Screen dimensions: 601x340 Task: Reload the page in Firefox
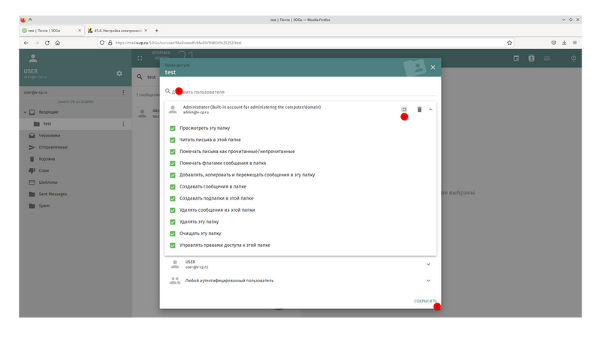(47, 43)
